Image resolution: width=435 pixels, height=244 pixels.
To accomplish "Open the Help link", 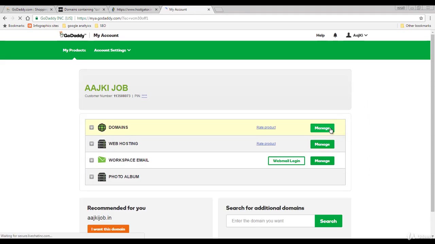I will (320, 35).
